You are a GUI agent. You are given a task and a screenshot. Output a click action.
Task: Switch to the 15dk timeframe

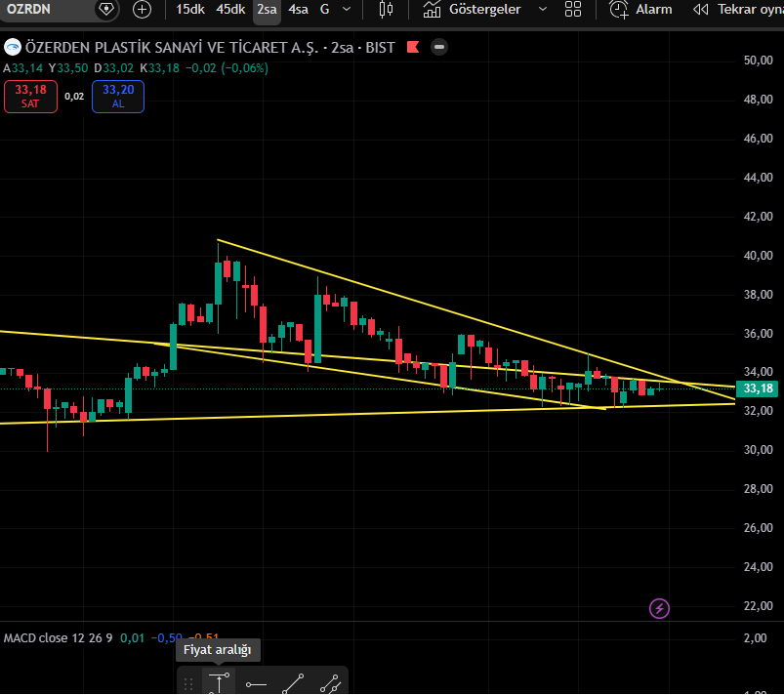190,9
